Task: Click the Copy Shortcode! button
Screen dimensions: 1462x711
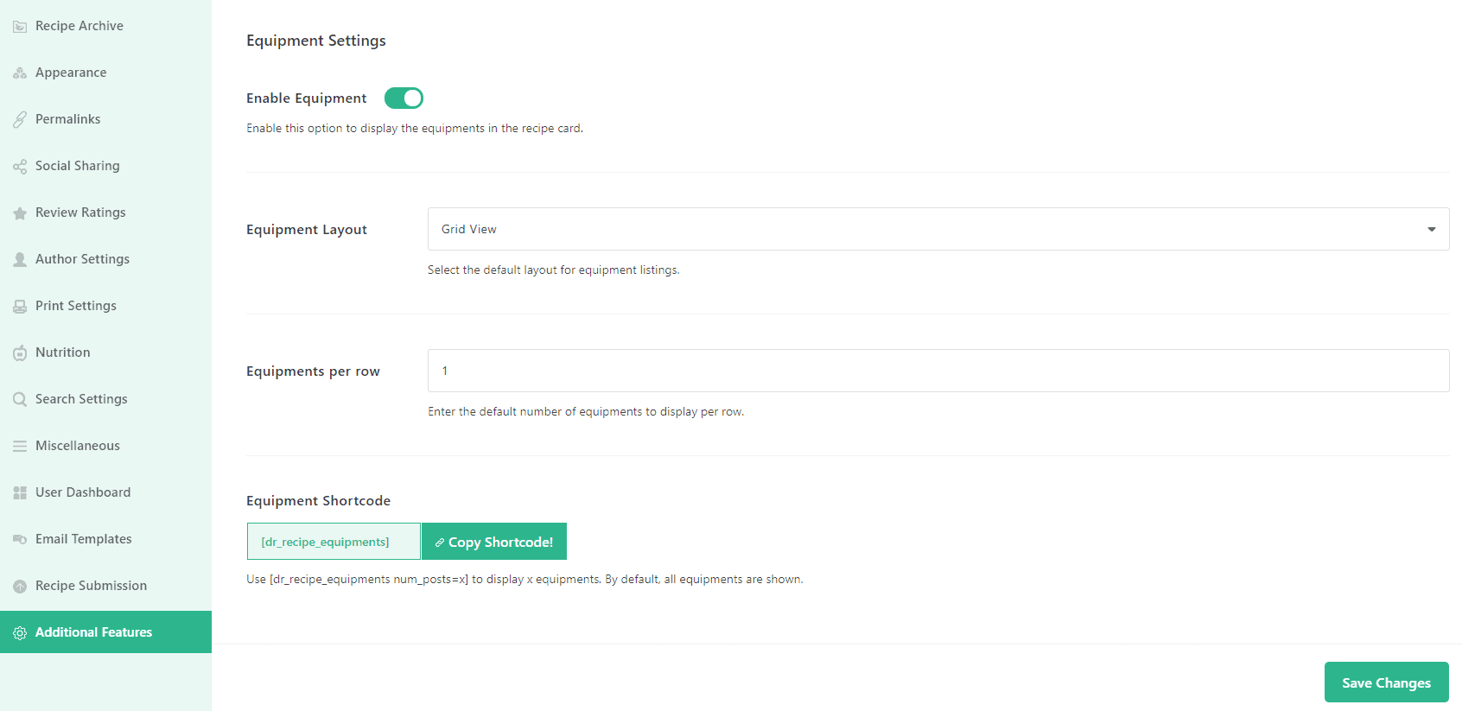Action: tap(494, 542)
